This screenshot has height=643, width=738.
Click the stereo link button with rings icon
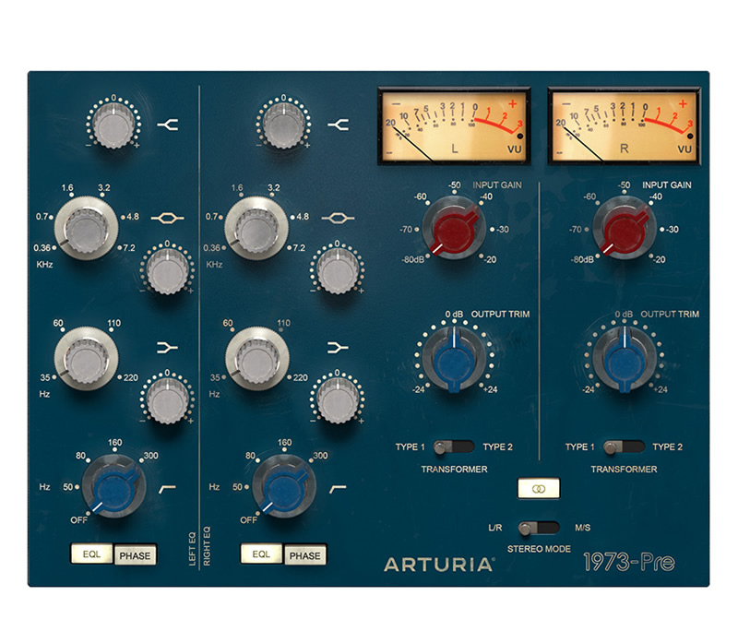(x=539, y=489)
